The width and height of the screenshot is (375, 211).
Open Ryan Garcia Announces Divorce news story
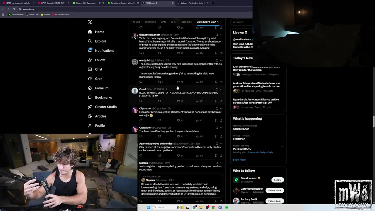[x=258, y=104]
